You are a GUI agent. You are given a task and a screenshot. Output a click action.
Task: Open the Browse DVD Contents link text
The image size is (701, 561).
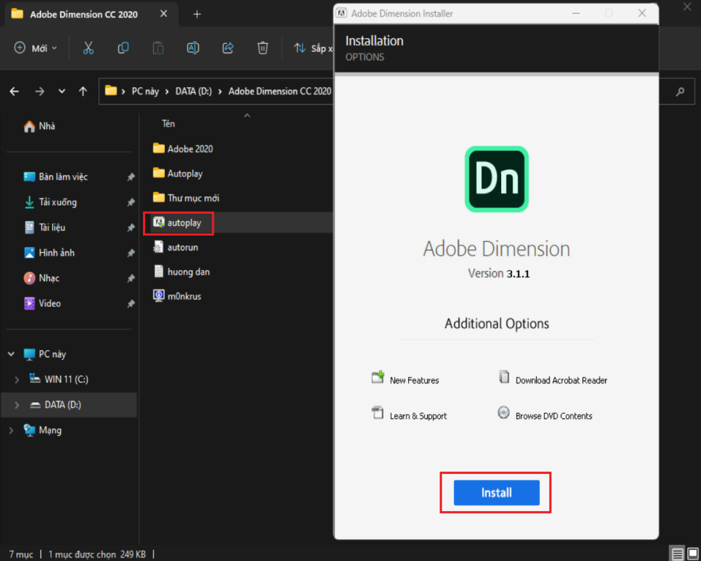pyautogui.click(x=553, y=416)
